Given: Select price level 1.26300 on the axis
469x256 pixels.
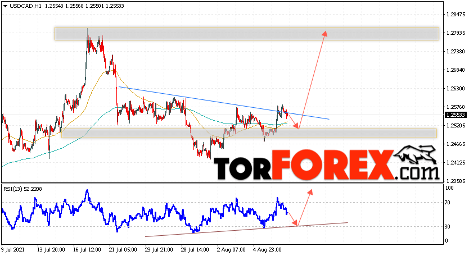Looking at the screenshot, I should (456, 88).
